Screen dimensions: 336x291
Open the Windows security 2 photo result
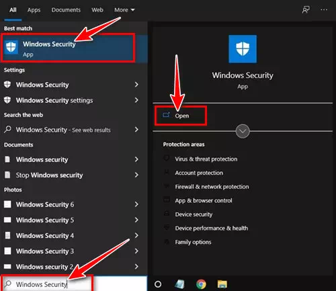pos(44,267)
